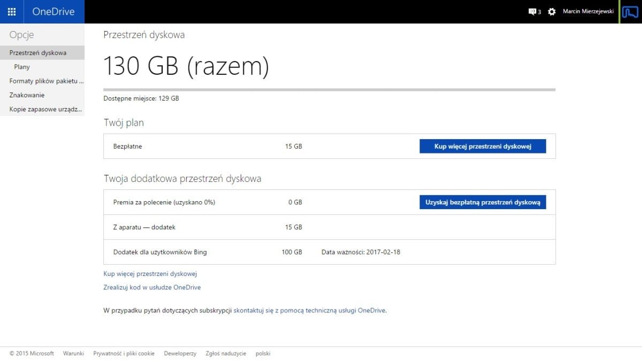Screen dimensions: 642x361
Task: Click Premia za polecenie row label
Action: coord(164,202)
